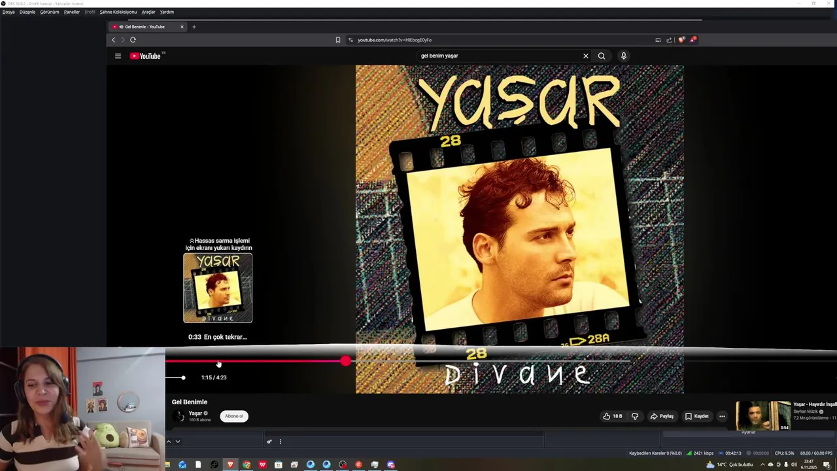Open Brave browser from the Windows taskbar

[x=230, y=464]
